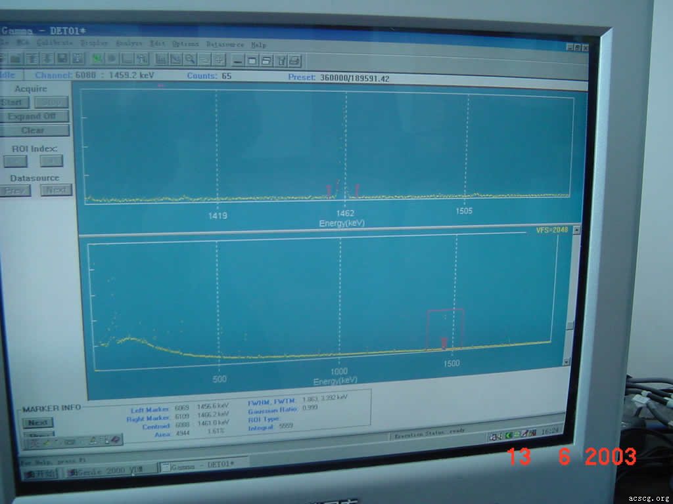Open the Analyze menu
The width and height of the screenshot is (673, 504).
pos(129,43)
